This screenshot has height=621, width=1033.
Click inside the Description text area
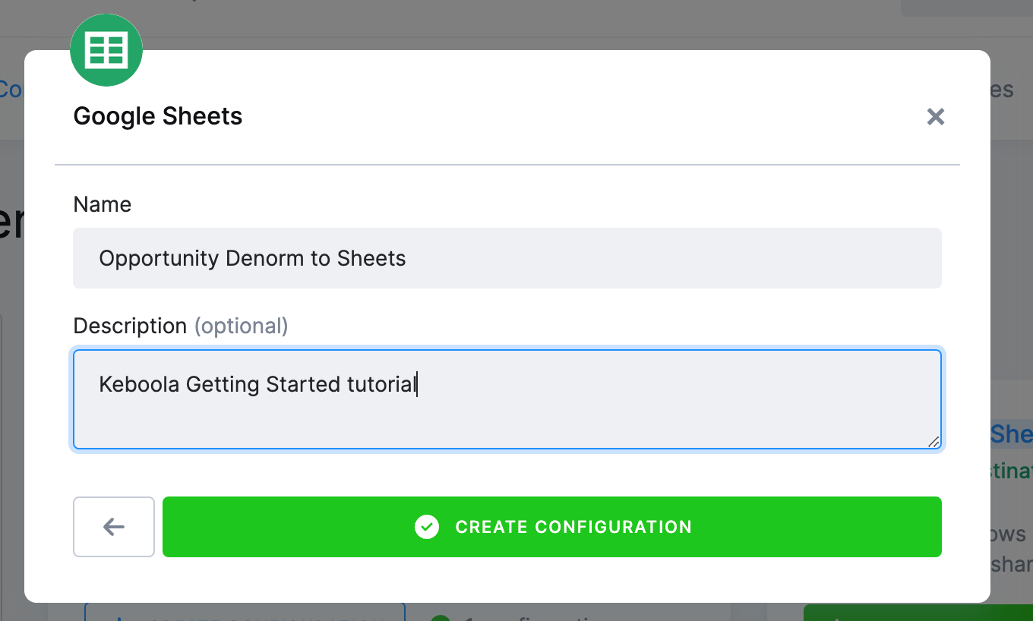click(x=507, y=399)
